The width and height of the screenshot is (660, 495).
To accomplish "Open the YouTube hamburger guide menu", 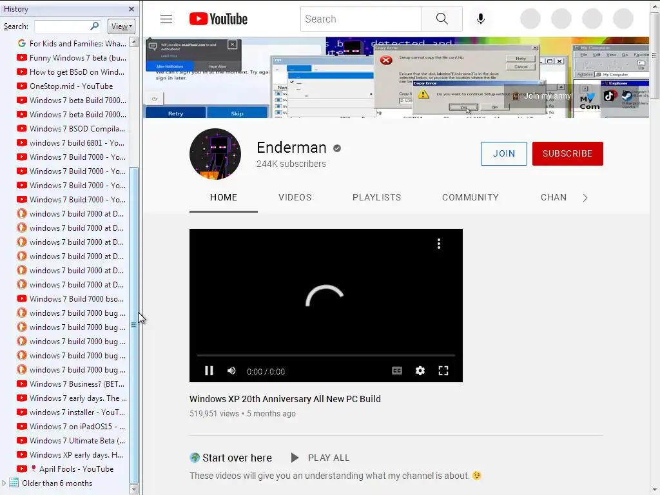I will pos(166,19).
